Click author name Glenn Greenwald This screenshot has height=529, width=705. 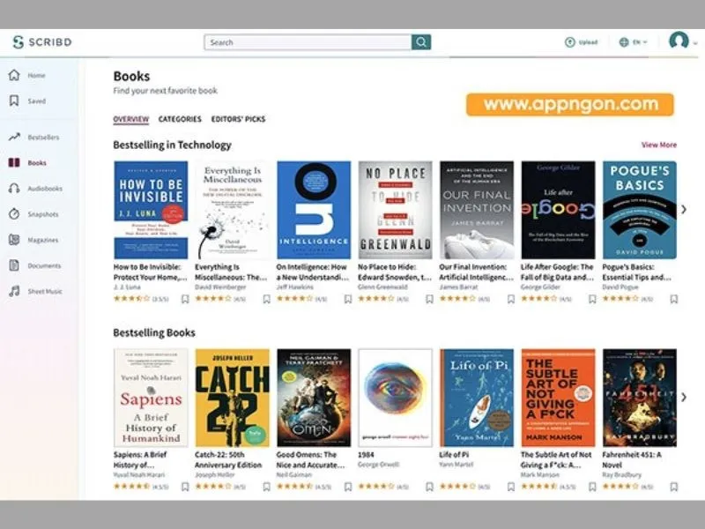coord(382,287)
